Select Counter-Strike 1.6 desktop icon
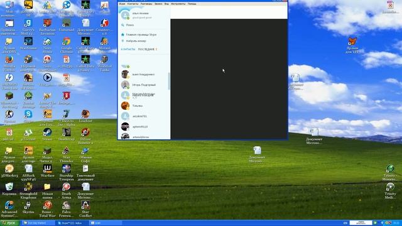Image resolution: width=402 pixels, height=226 pixels. tap(104, 26)
